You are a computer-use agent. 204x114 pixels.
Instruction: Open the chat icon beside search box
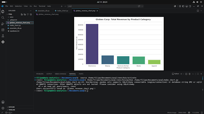pyautogui.click(x=139, y=6)
